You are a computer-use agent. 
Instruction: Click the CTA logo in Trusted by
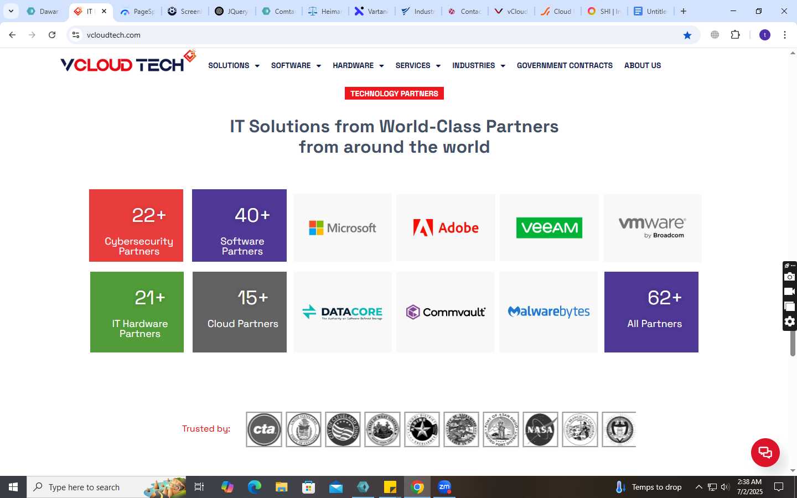click(264, 429)
